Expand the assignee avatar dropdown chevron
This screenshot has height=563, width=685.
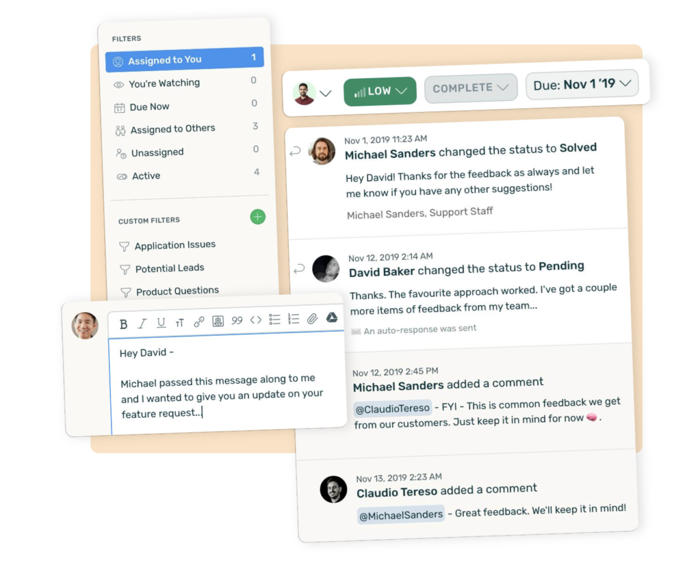(326, 93)
